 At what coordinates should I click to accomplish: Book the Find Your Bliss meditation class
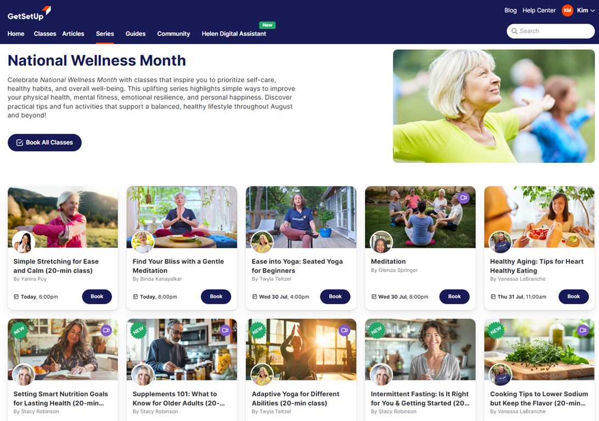pyautogui.click(x=216, y=297)
